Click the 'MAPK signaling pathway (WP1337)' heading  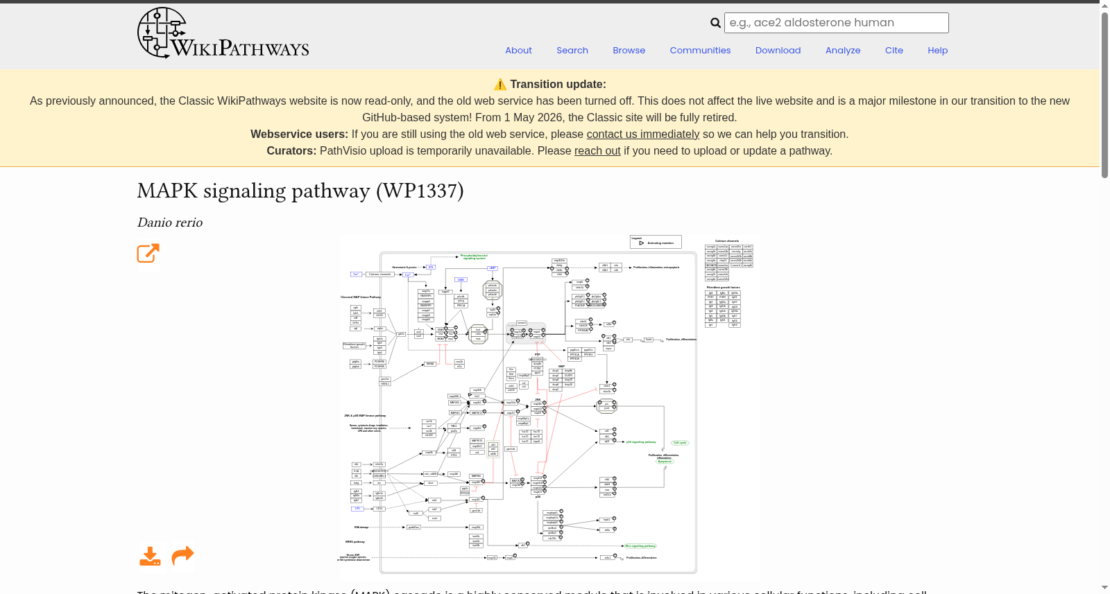pos(300,191)
